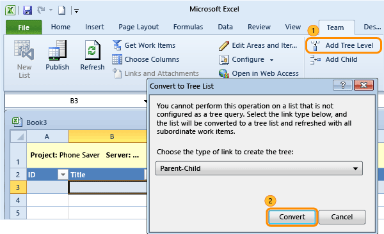384x234 pixels.
Task: Click the Excel application icon in title bar
Action: click(x=10, y=10)
